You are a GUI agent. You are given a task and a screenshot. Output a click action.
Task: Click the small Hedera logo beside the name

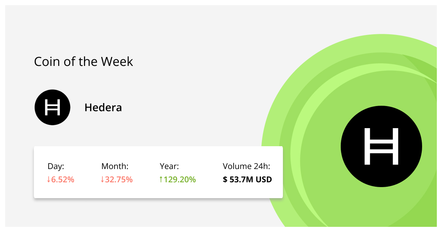click(x=52, y=108)
